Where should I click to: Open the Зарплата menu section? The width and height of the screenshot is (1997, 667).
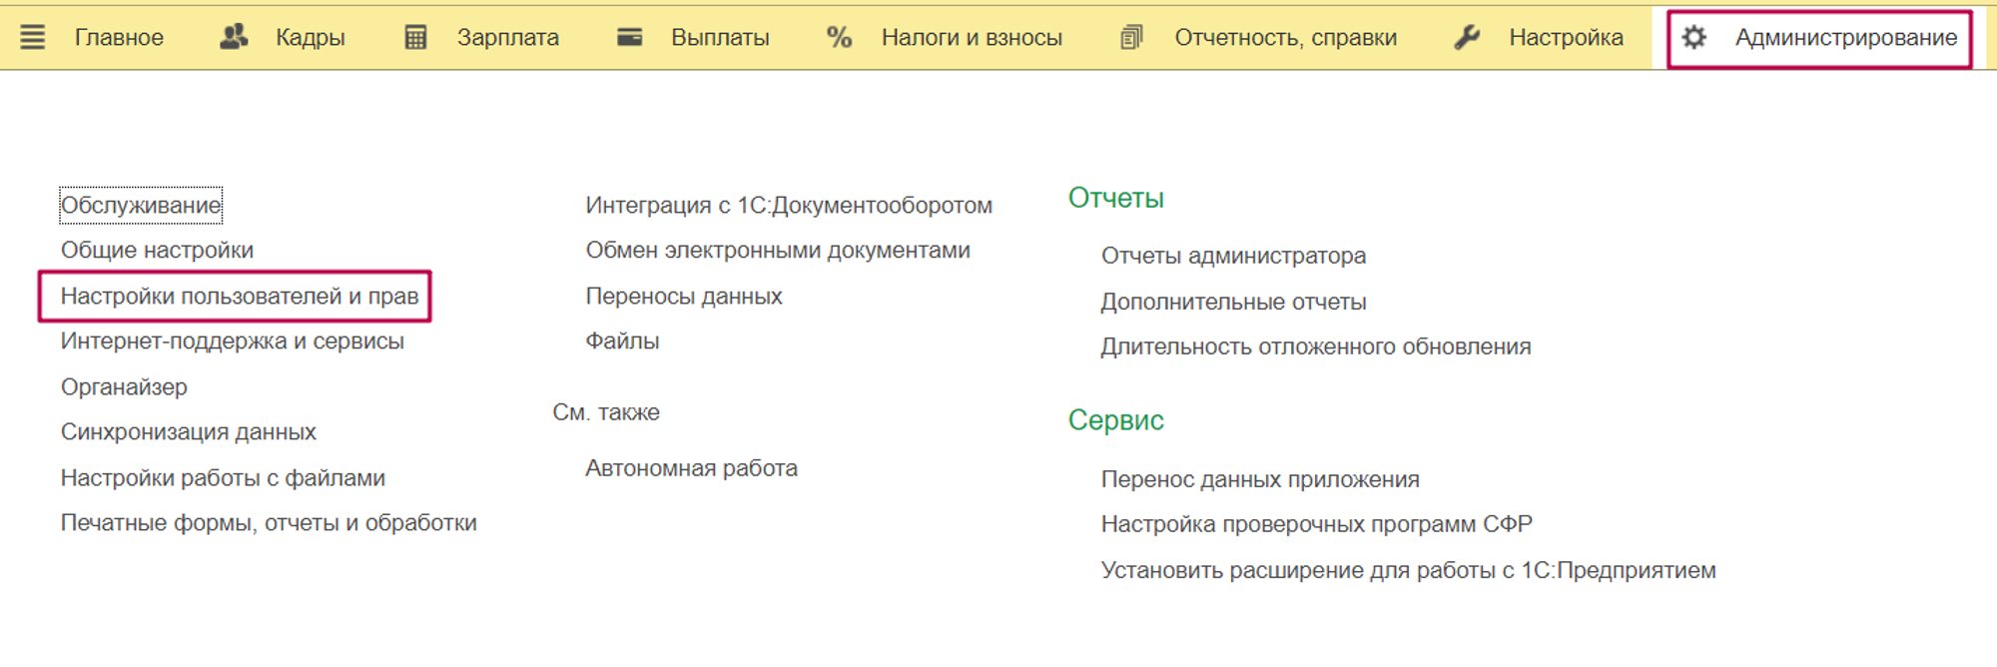pos(507,38)
